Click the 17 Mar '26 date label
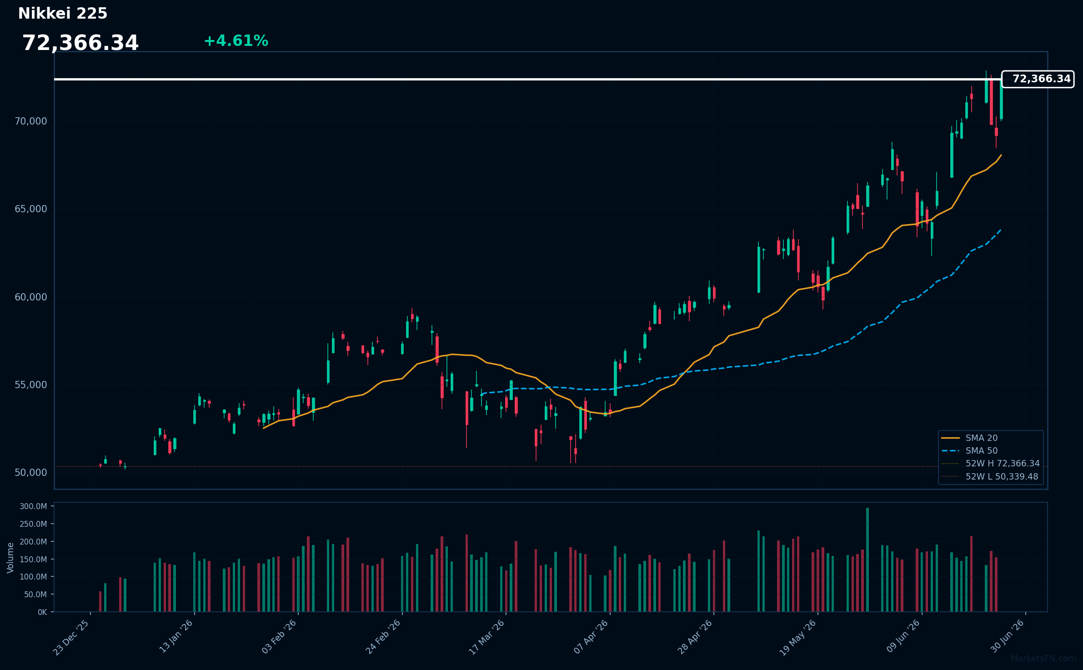Screen dimensions: 1083x670 (486, 637)
